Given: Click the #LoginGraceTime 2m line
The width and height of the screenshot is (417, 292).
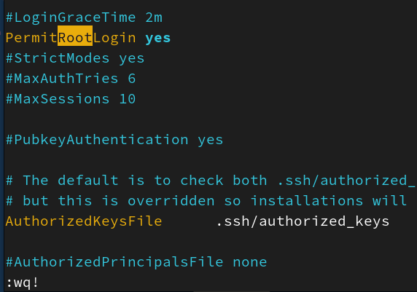Looking at the screenshot, I should pyautogui.click(x=84, y=17).
